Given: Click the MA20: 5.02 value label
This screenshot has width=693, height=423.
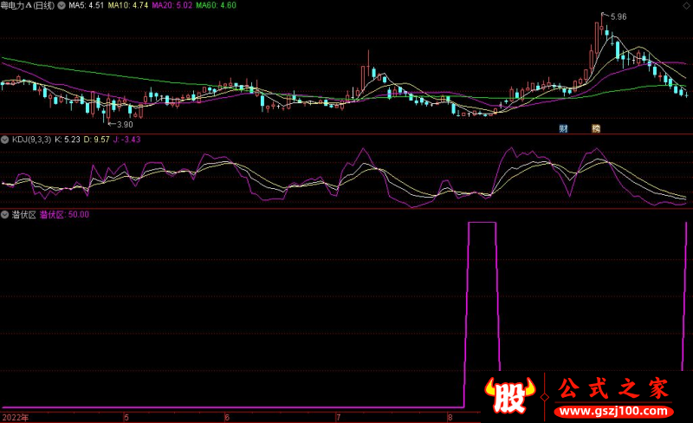Looking at the screenshot, I should pyautogui.click(x=172, y=5).
